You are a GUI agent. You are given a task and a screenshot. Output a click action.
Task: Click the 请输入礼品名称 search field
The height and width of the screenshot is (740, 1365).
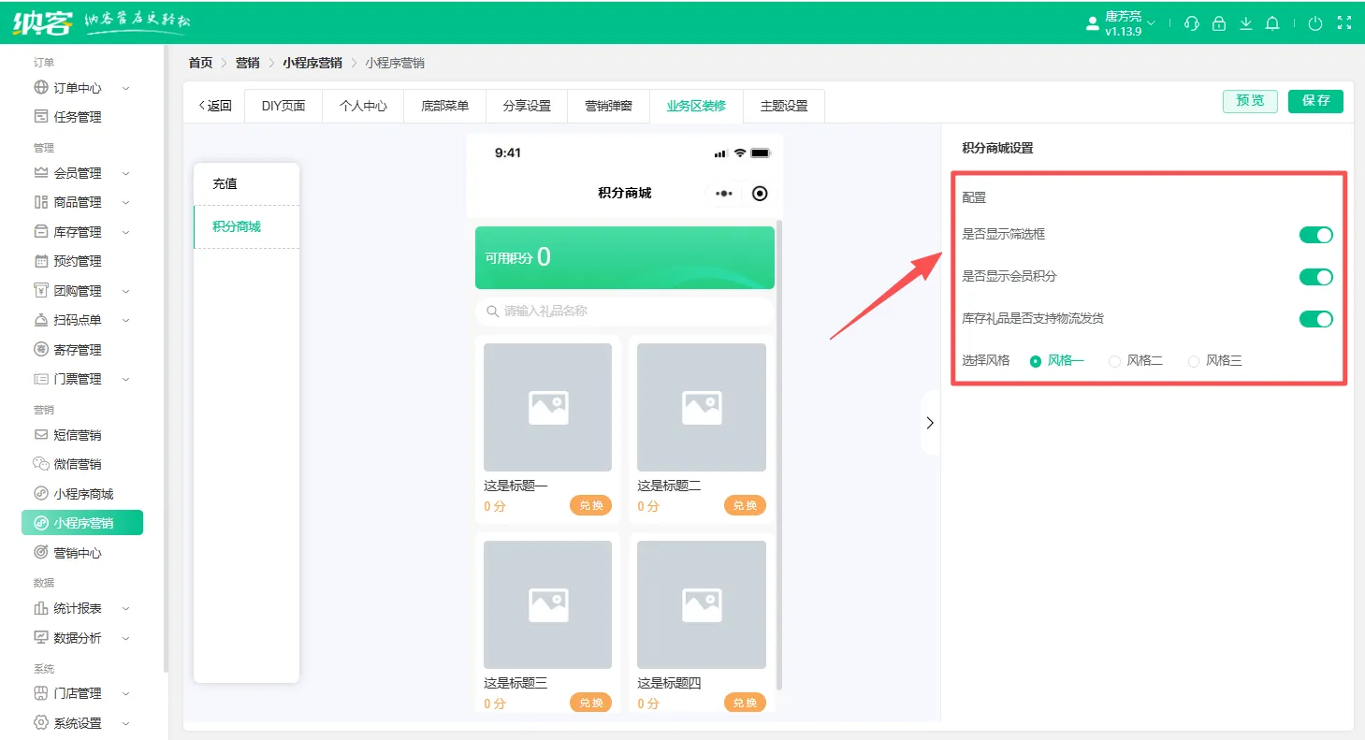(x=625, y=311)
